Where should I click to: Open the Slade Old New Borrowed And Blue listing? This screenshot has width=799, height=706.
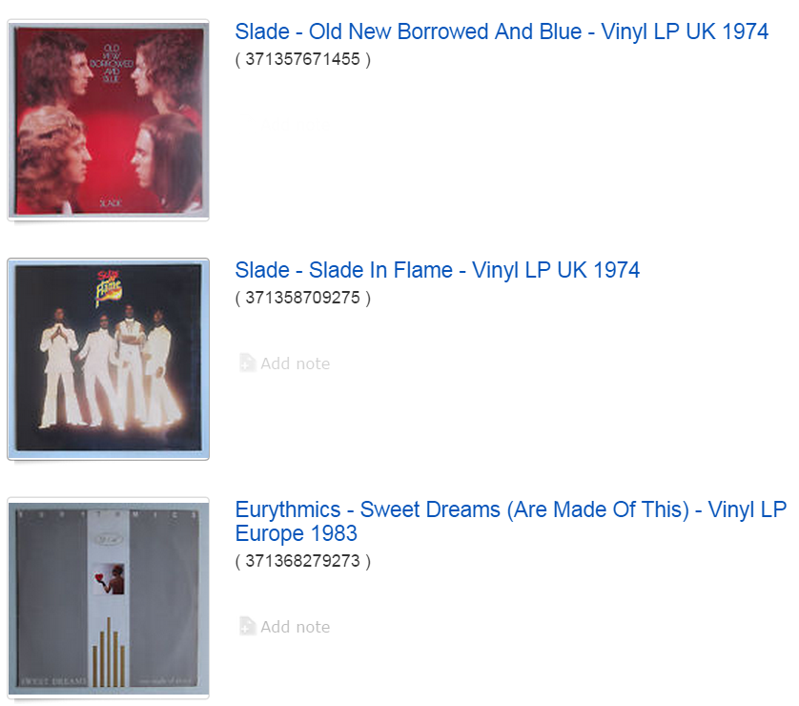pos(502,31)
